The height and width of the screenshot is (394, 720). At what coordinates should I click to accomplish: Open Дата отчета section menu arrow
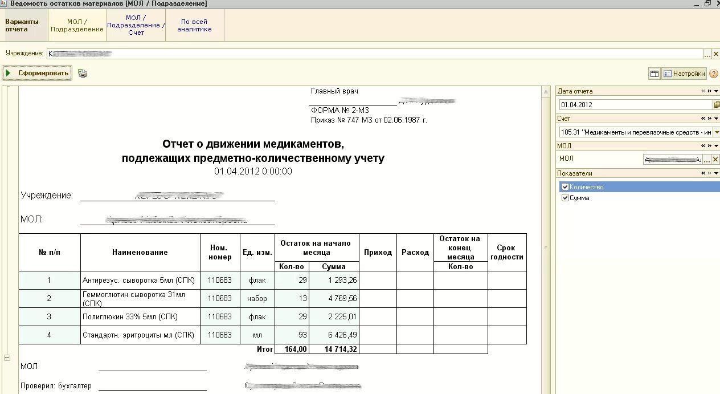pos(717,91)
